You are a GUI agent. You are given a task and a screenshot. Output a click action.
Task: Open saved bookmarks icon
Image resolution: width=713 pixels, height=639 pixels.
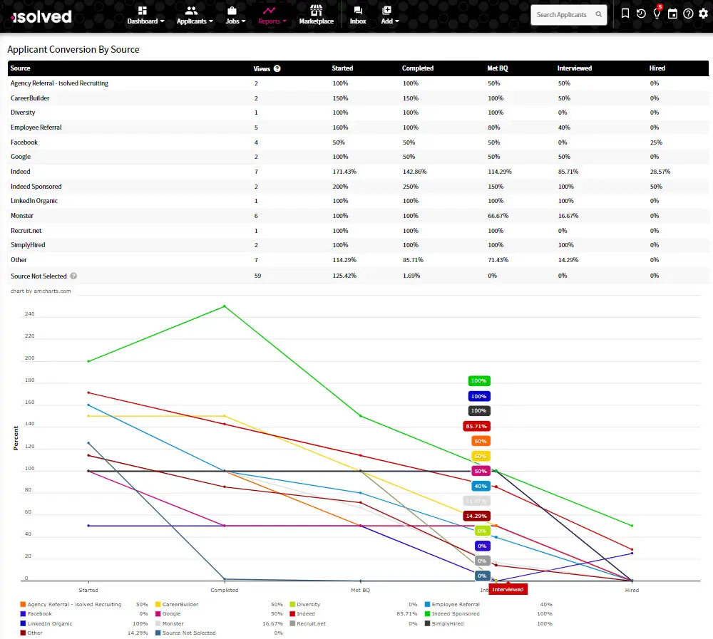coord(625,14)
